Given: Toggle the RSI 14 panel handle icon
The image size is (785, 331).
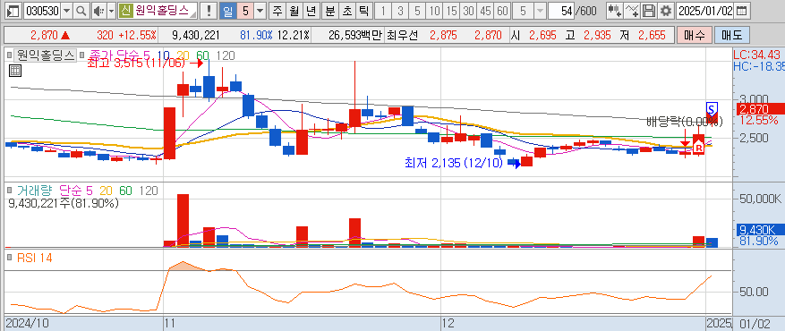Looking at the screenshot, I should point(9,258).
